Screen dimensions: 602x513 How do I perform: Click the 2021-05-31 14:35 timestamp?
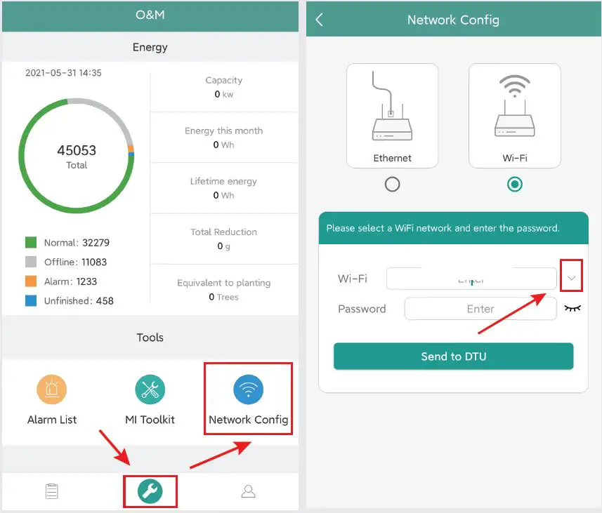pyautogui.click(x=63, y=73)
